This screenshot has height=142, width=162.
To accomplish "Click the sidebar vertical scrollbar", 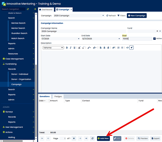I will point(36,101).
